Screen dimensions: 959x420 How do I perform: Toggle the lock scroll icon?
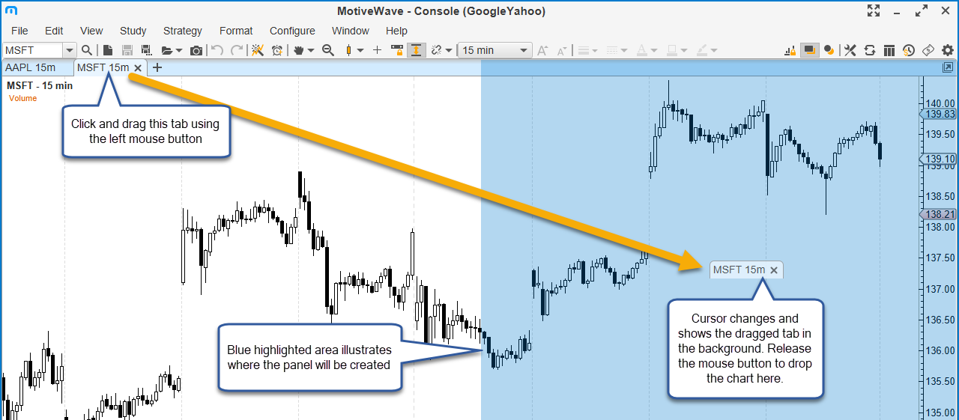click(x=397, y=50)
